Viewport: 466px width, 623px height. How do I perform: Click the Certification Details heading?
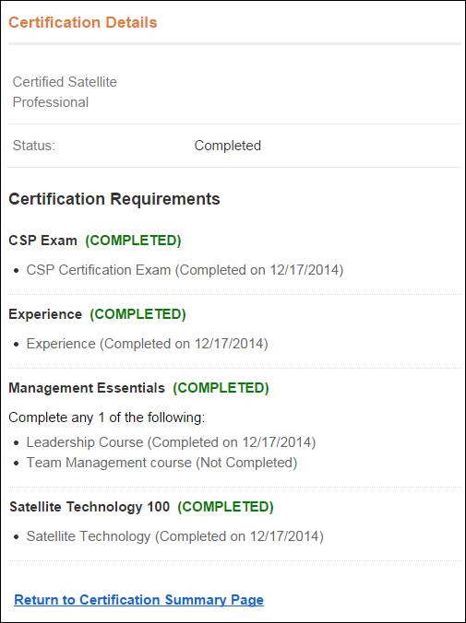pyautogui.click(x=83, y=23)
